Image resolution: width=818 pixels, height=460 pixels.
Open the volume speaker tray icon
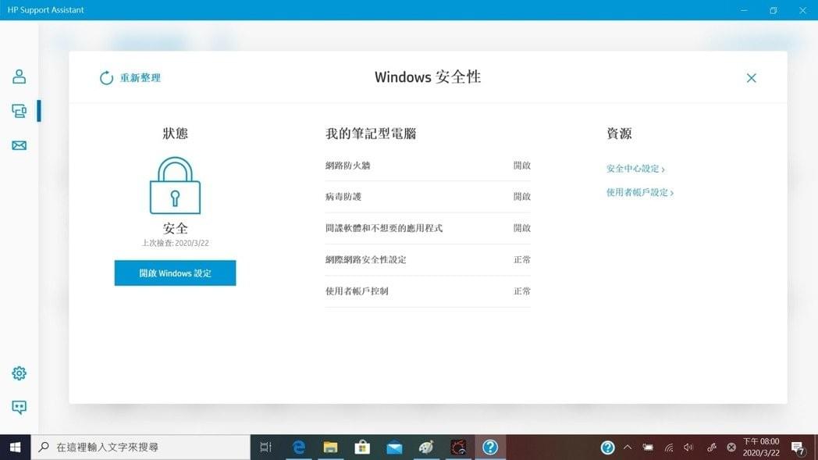click(x=688, y=448)
